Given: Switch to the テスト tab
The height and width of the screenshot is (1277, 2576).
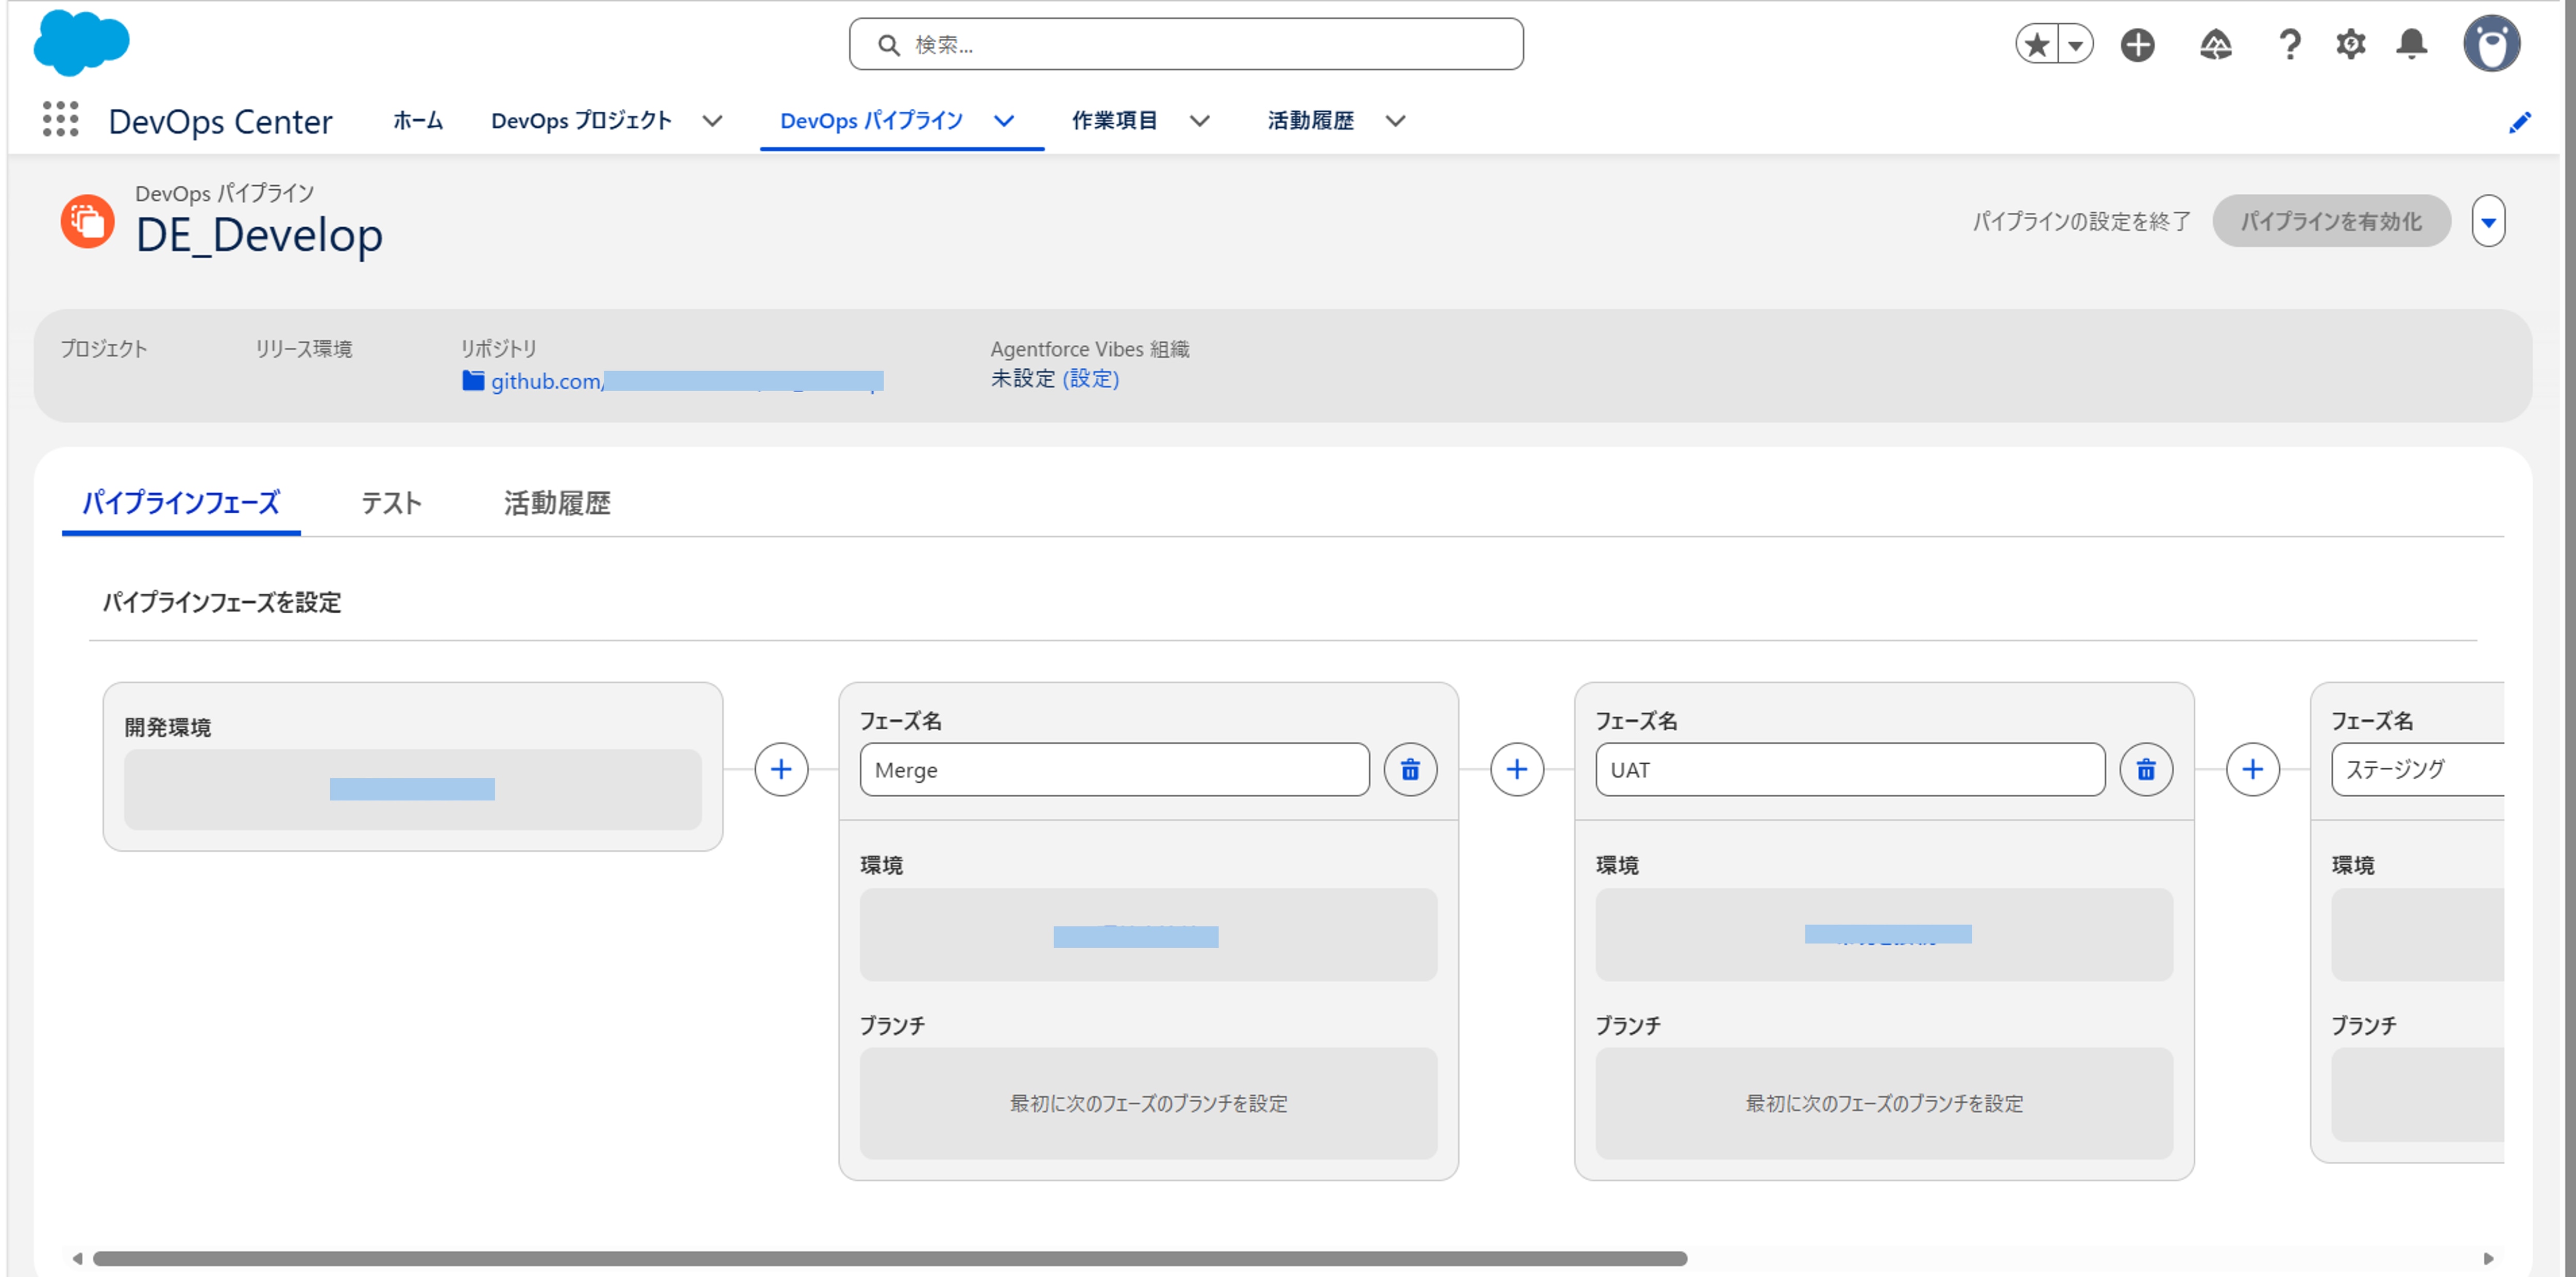Looking at the screenshot, I should [x=391, y=503].
